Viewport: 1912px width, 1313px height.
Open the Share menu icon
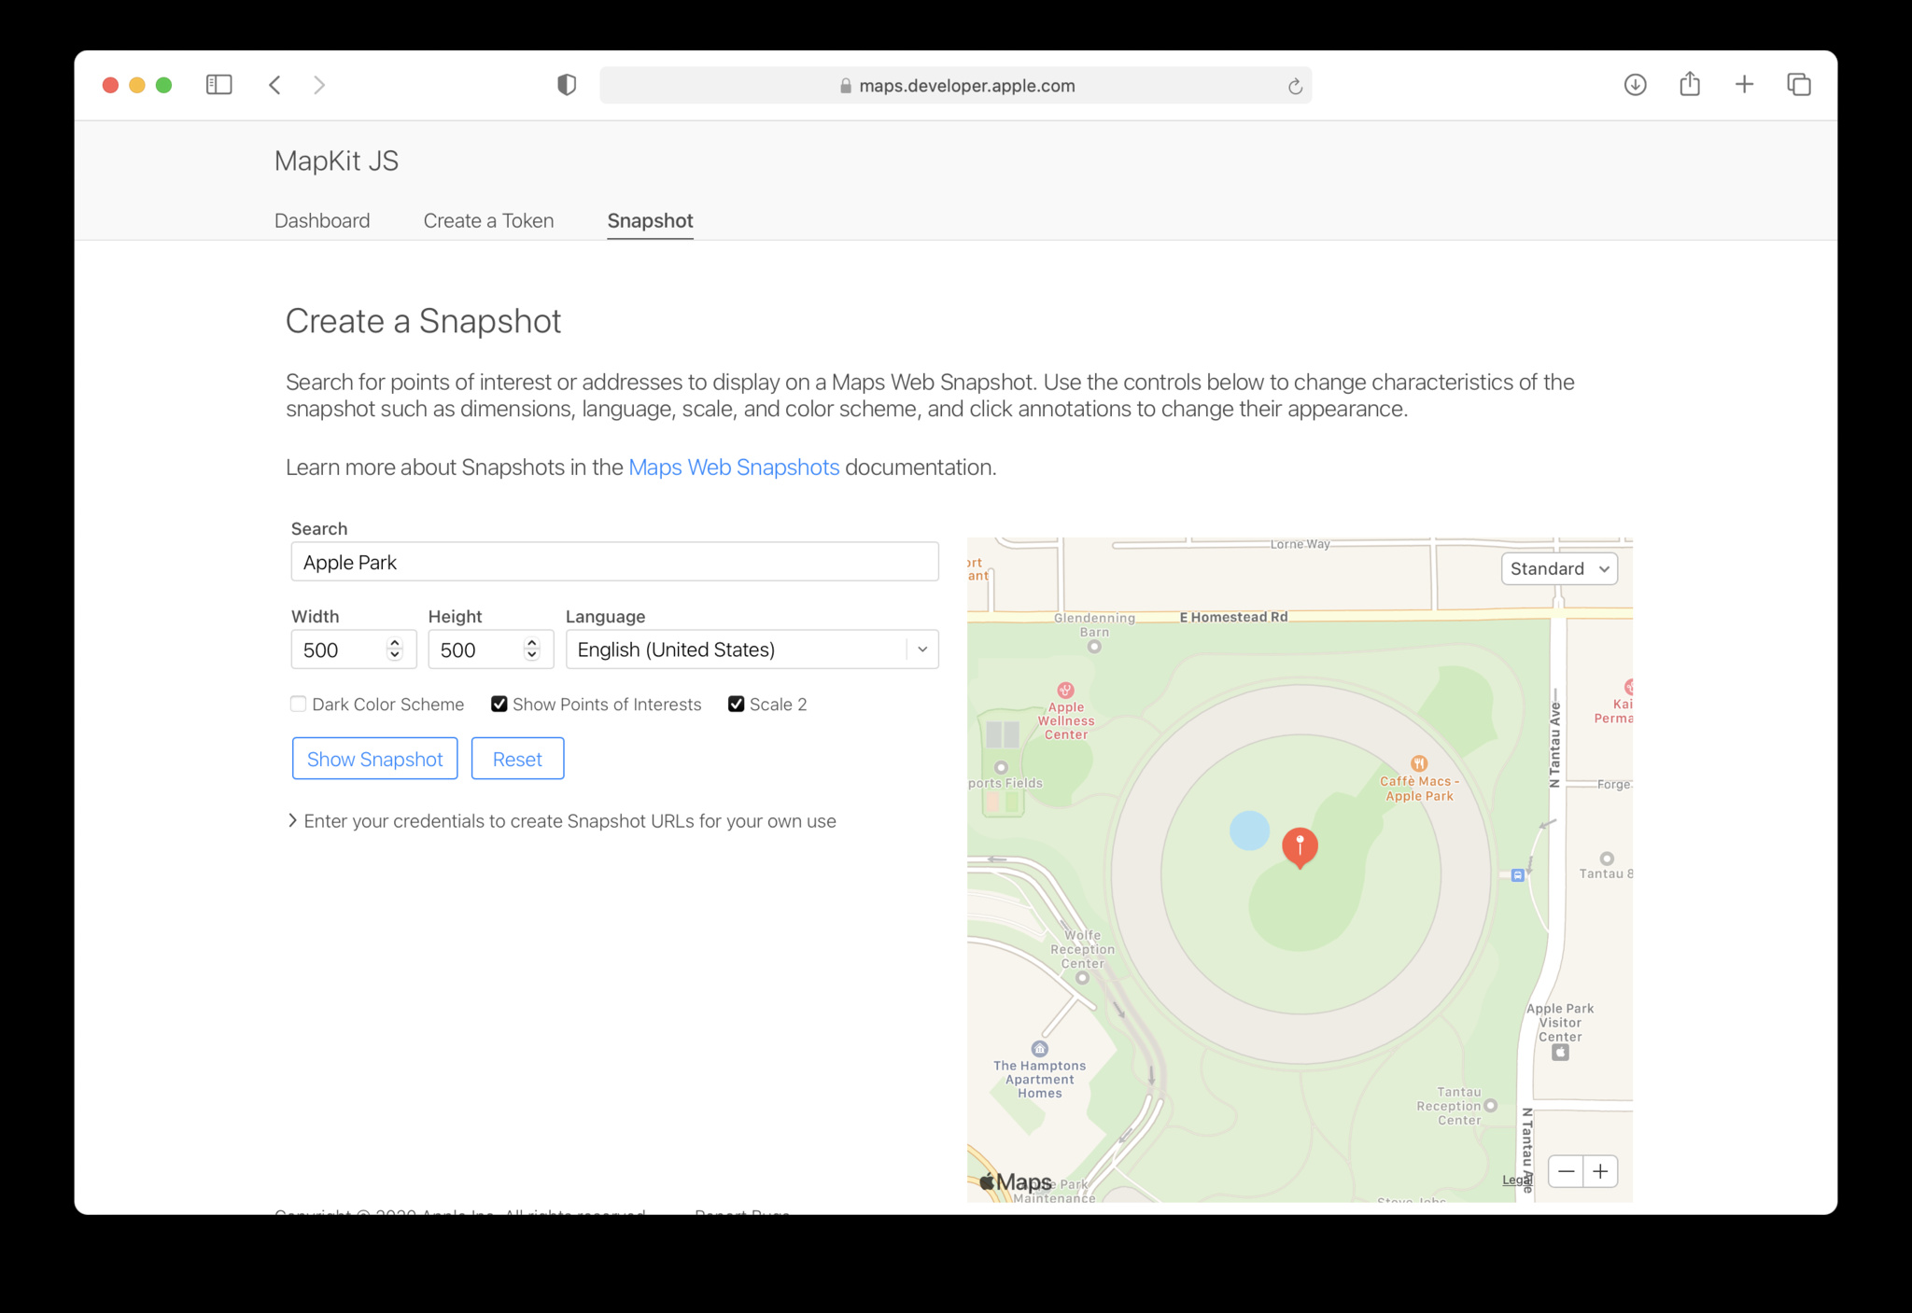click(x=1690, y=84)
